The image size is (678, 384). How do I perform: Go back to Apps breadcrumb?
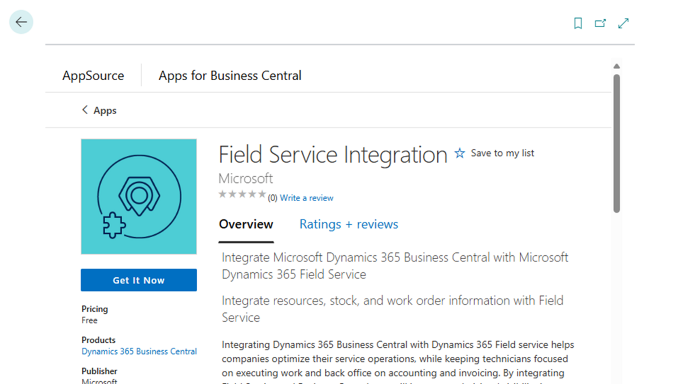coord(105,111)
